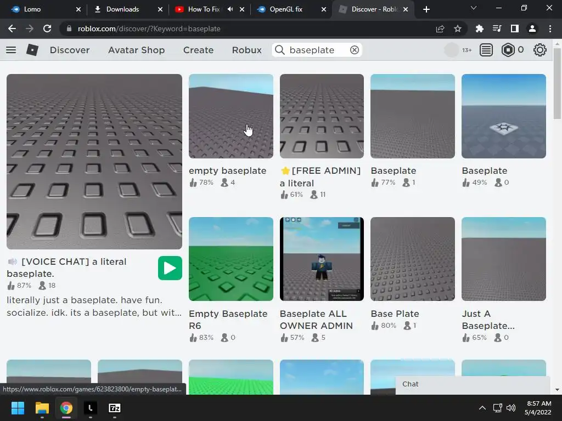The height and width of the screenshot is (421, 562).
Task: Open the Baseplate game rated 77%
Action: click(x=413, y=116)
